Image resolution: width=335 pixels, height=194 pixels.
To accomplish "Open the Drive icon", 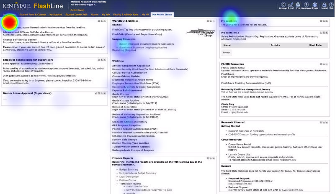I will tap(298, 5).
